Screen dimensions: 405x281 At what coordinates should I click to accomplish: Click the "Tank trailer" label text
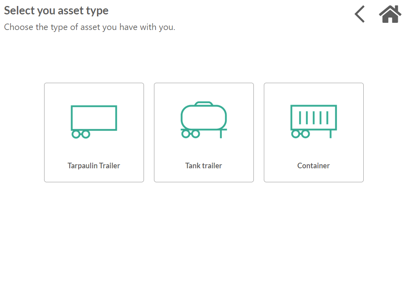[x=204, y=165]
